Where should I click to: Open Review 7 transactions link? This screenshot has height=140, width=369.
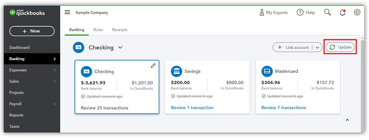[284, 108]
